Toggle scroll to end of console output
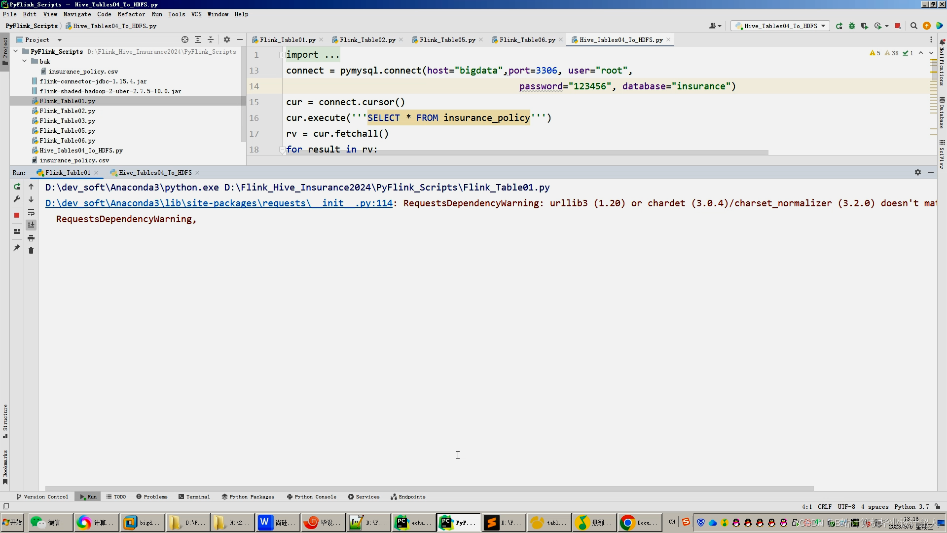 pos(31,225)
